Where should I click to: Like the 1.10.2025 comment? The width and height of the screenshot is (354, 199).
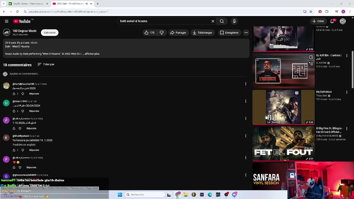coord(14,129)
